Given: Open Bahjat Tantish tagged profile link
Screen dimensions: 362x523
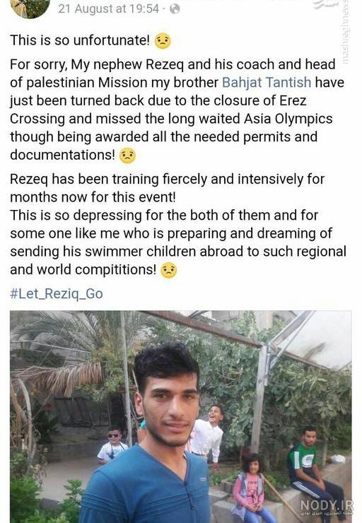Looking at the screenshot, I should click(x=267, y=83).
